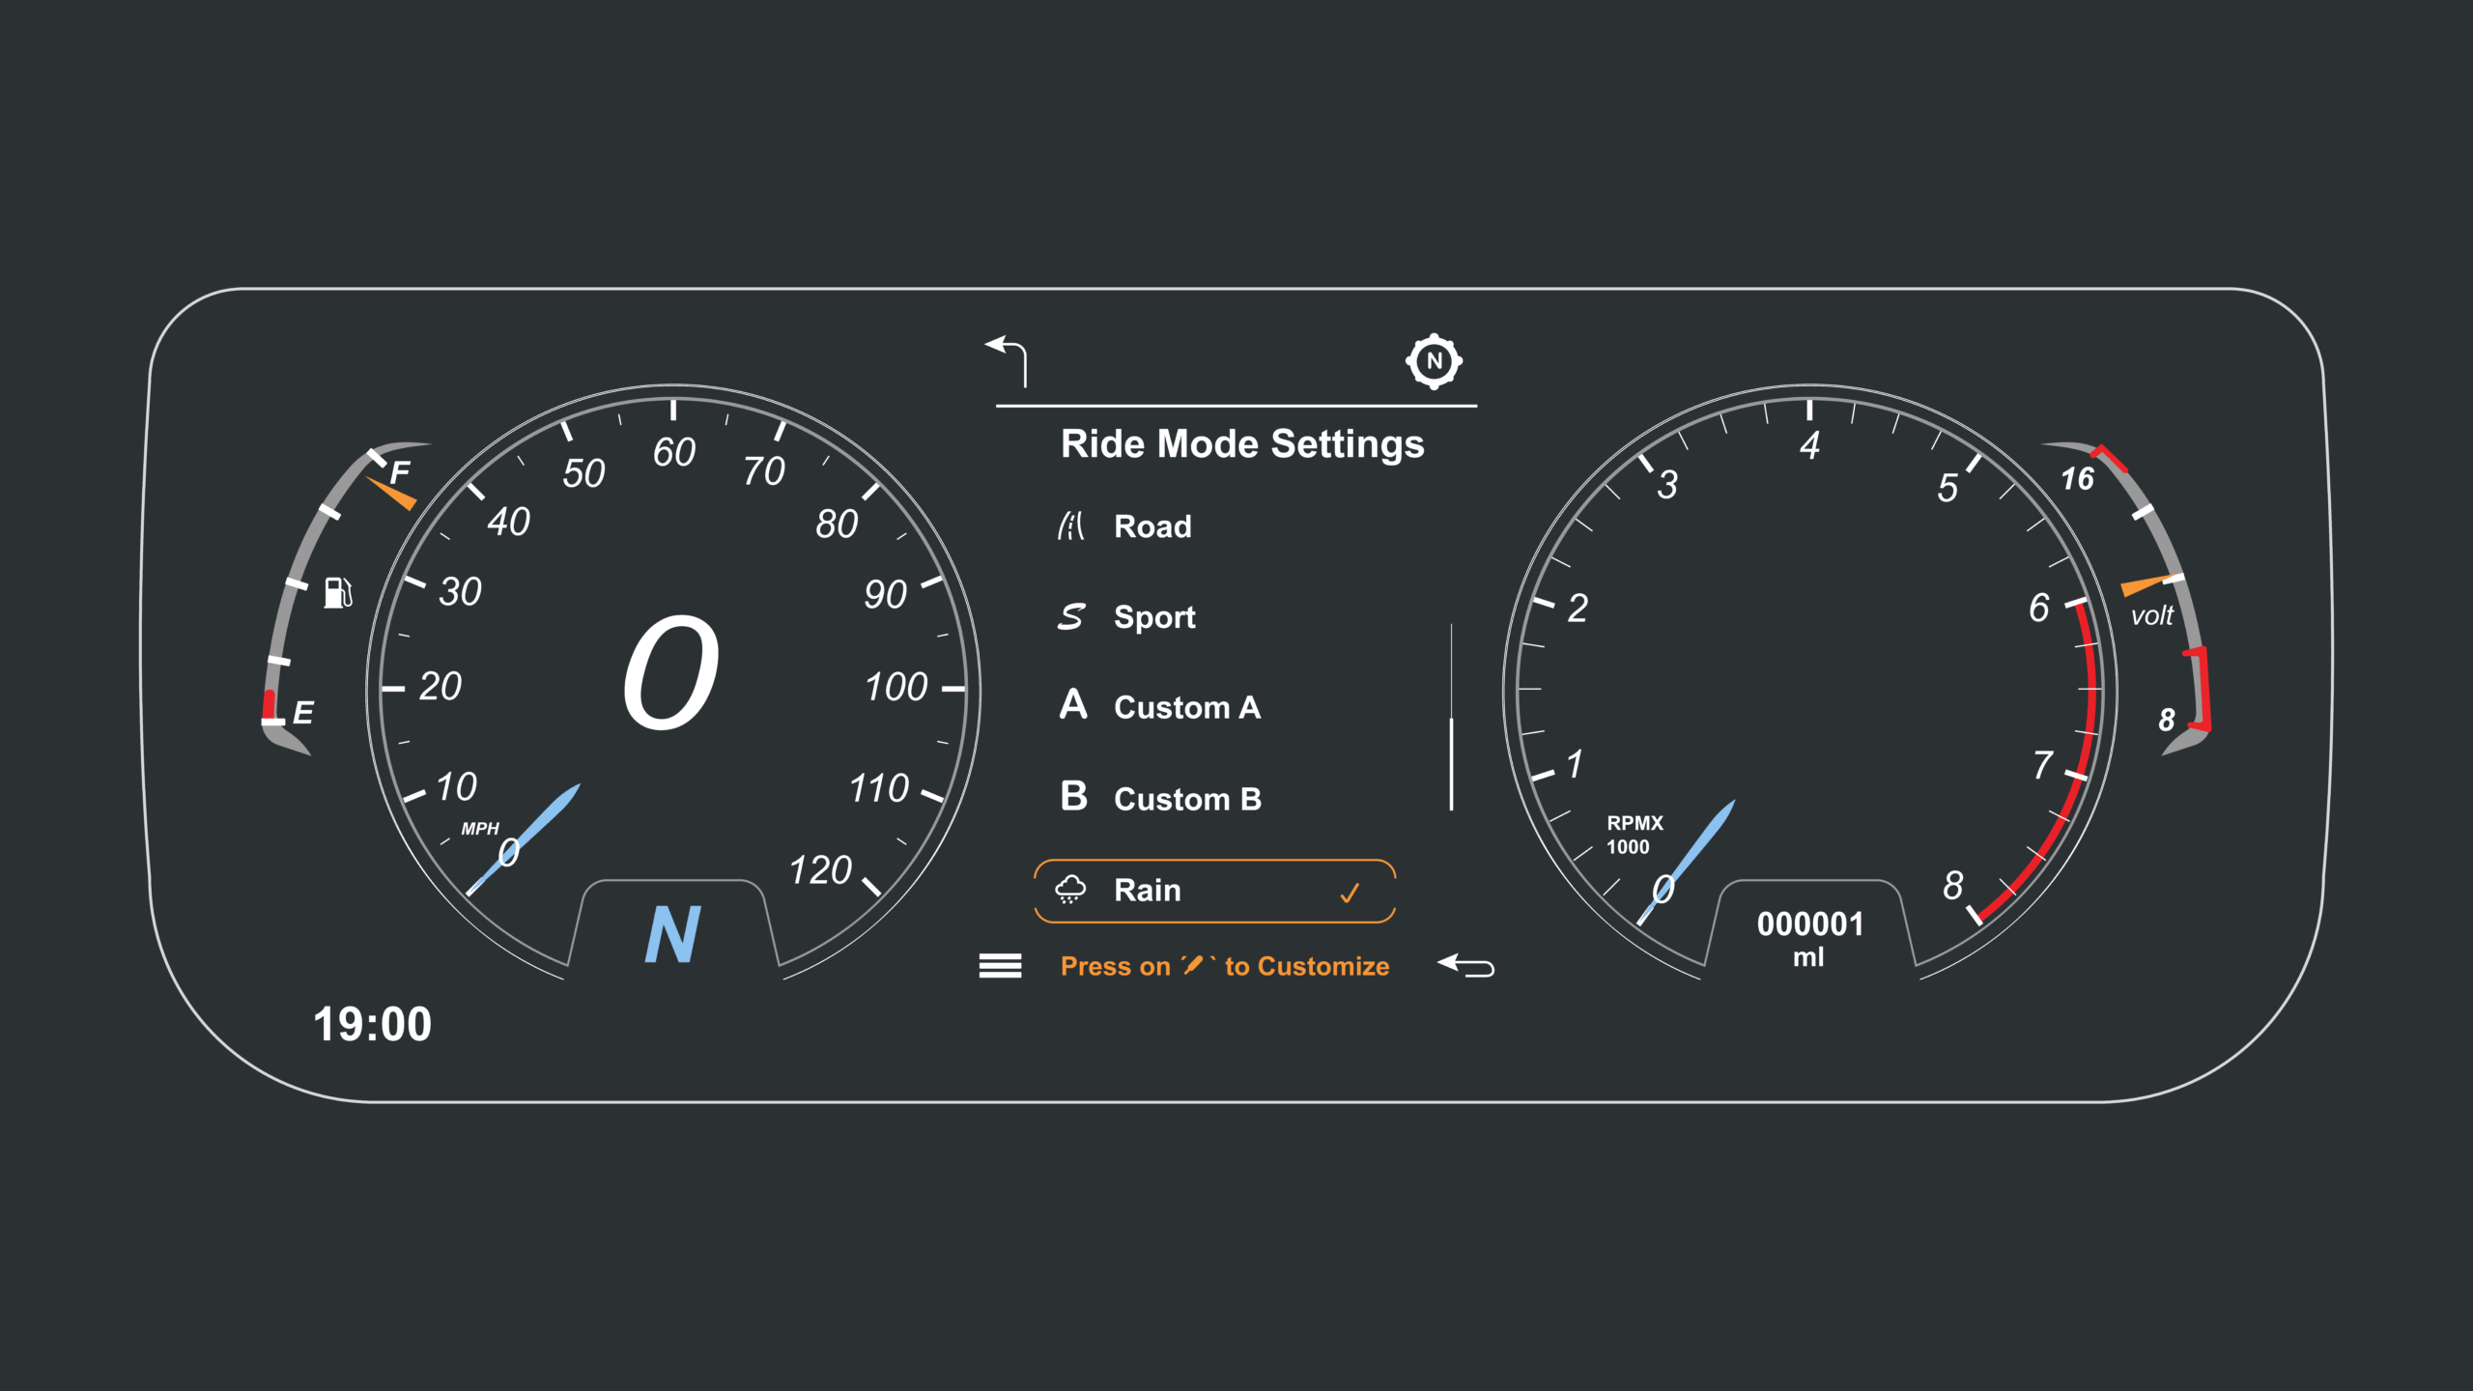Viewport: 2473px width, 1391px height.
Task: Click the 19:00 clock display
Action: 372,1024
